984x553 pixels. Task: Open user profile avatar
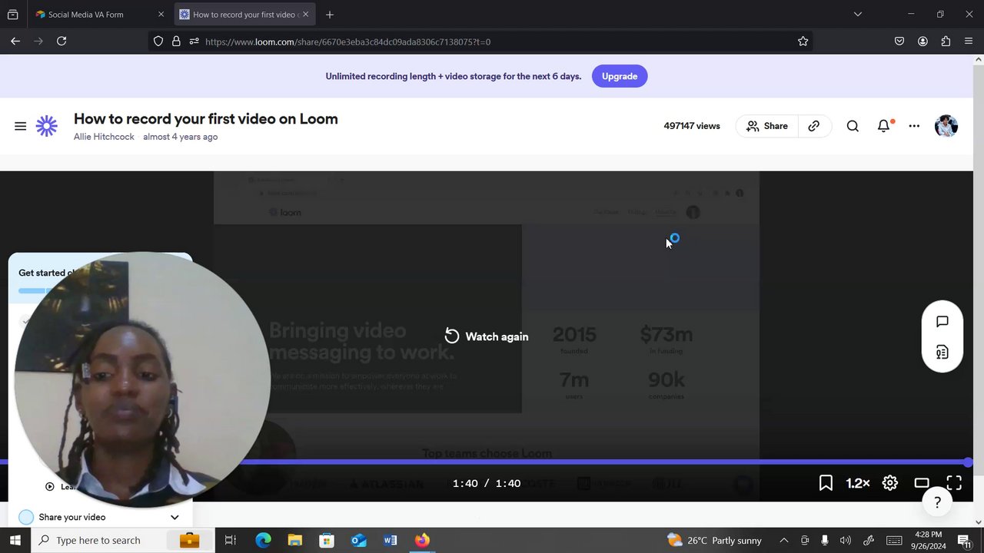[x=946, y=126]
